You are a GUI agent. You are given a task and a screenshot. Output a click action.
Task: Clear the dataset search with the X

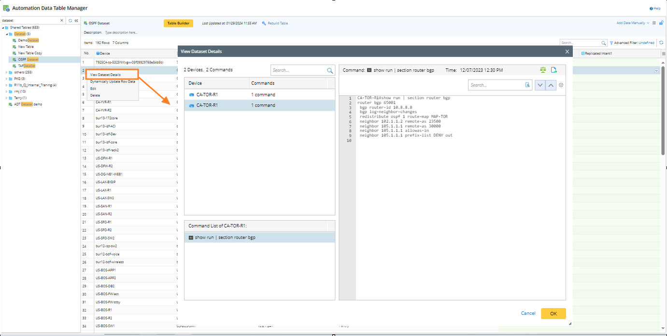[61, 21]
